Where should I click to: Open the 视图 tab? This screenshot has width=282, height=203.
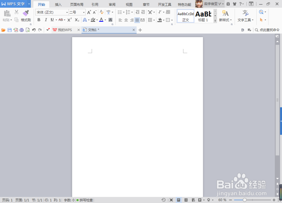129,5
